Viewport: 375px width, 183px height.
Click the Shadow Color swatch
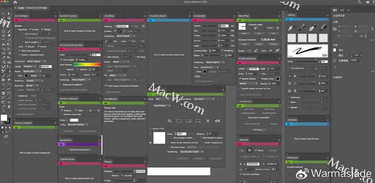coord(278,79)
